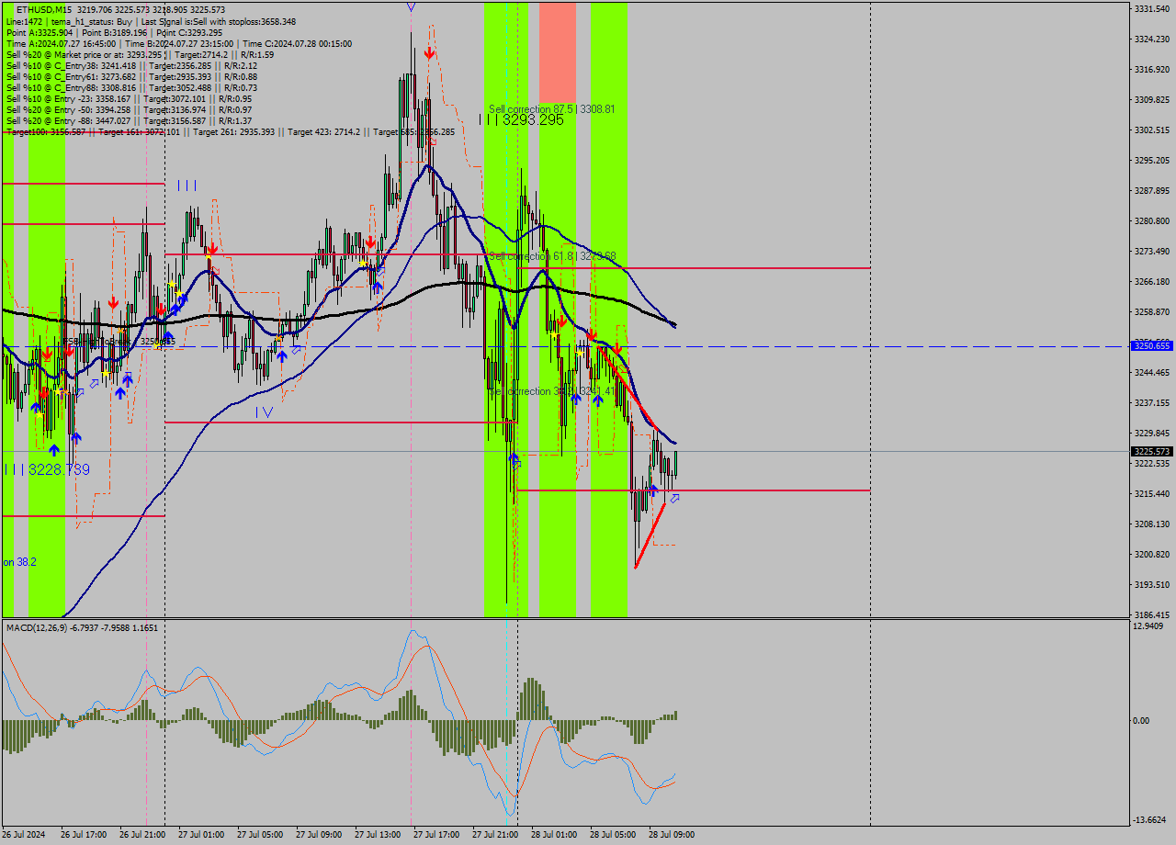Click the '27 Jul 01:00' time axis label
Viewport: 1176px width, 845px height.
tap(202, 835)
